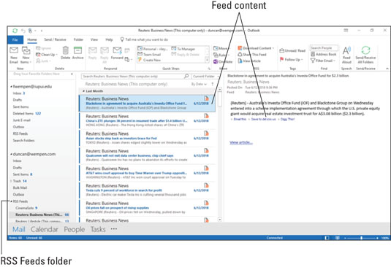Toggle normal view icon in status bar
The width and height of the screenshot is (391, 267).
pos(327,238)
